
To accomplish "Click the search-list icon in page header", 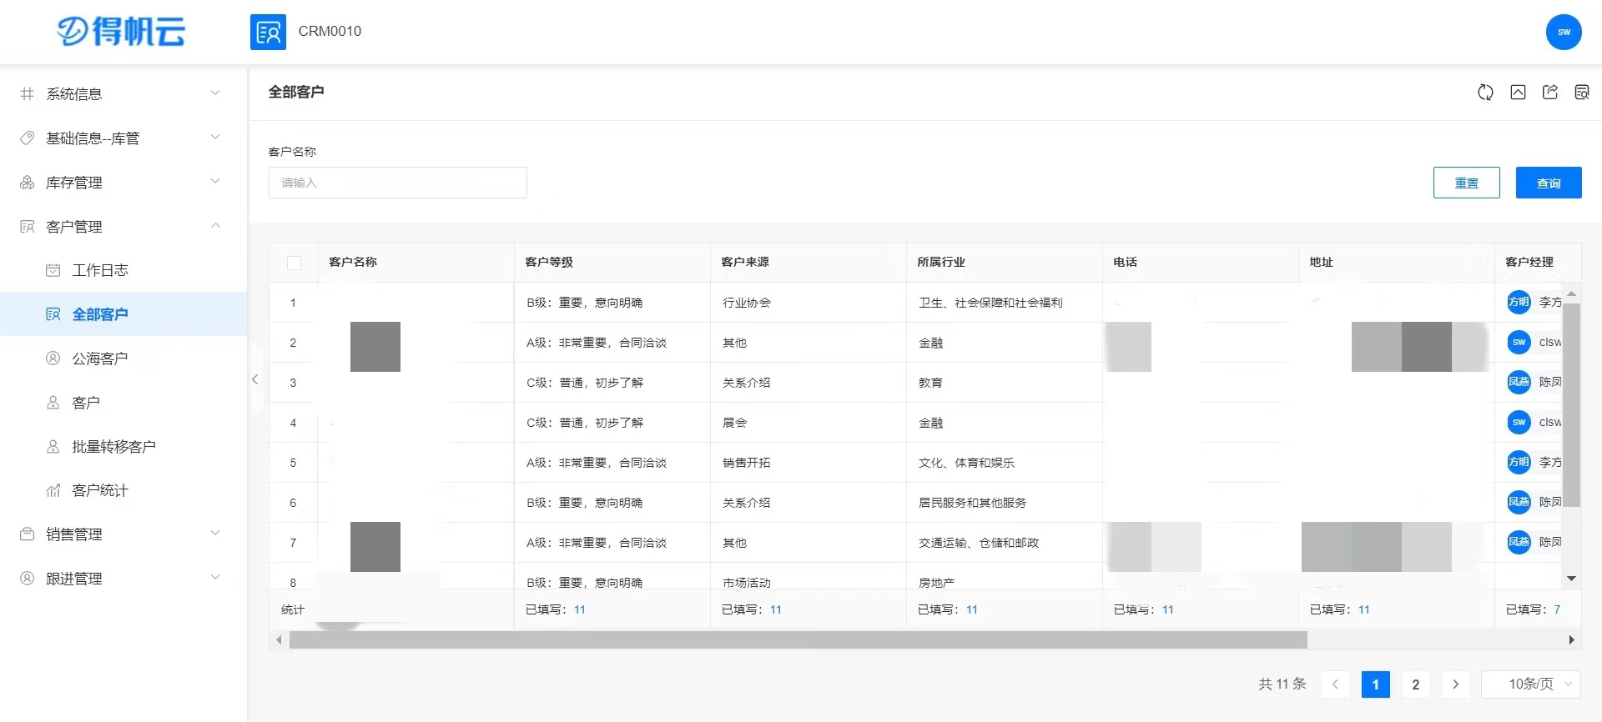I will [x=1582, y=93].
